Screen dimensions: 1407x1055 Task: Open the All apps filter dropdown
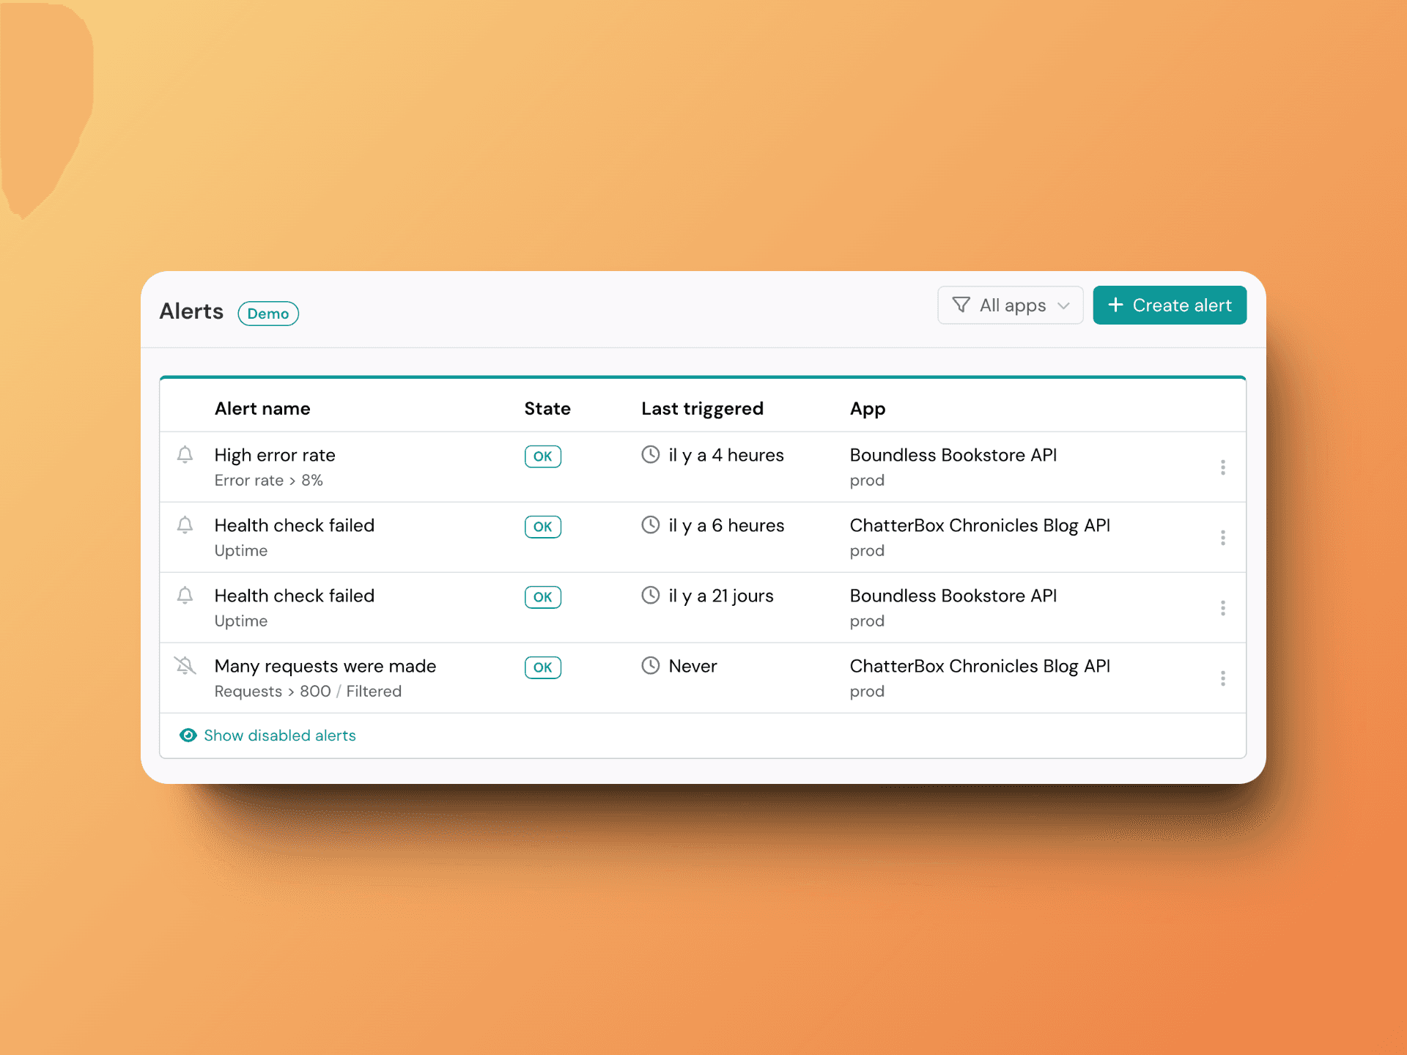point(1011,305)
